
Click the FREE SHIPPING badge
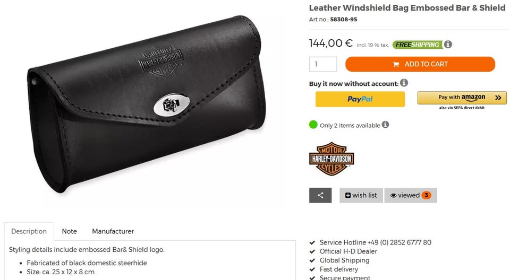pos(418,45)
